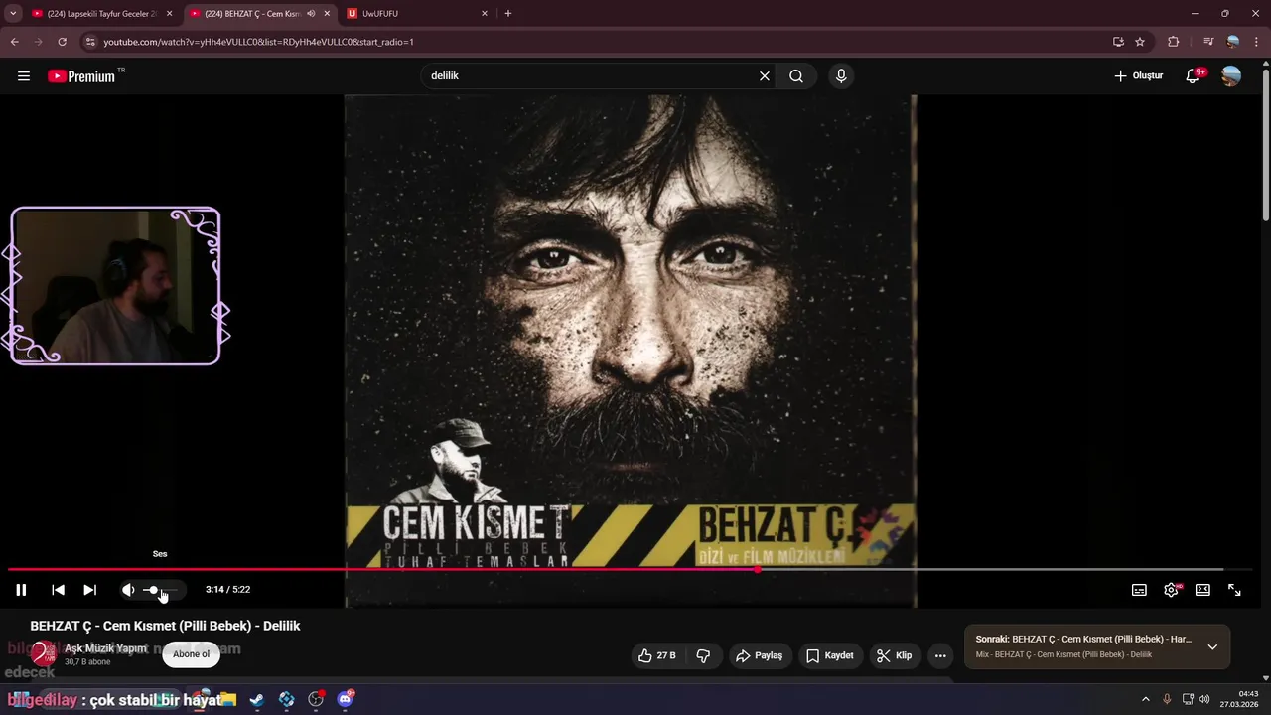Skip to next video
The image size is (1271, 715).
click(89, 590)
